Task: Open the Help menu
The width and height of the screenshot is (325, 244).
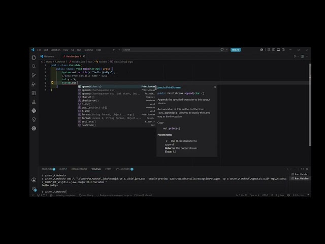Action: (x=98, y=50)
